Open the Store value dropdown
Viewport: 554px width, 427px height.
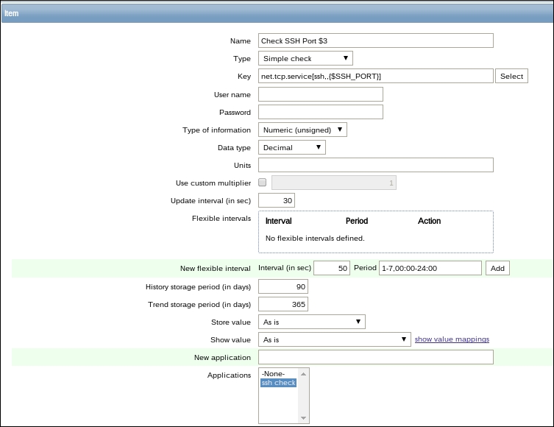(312, 322)
